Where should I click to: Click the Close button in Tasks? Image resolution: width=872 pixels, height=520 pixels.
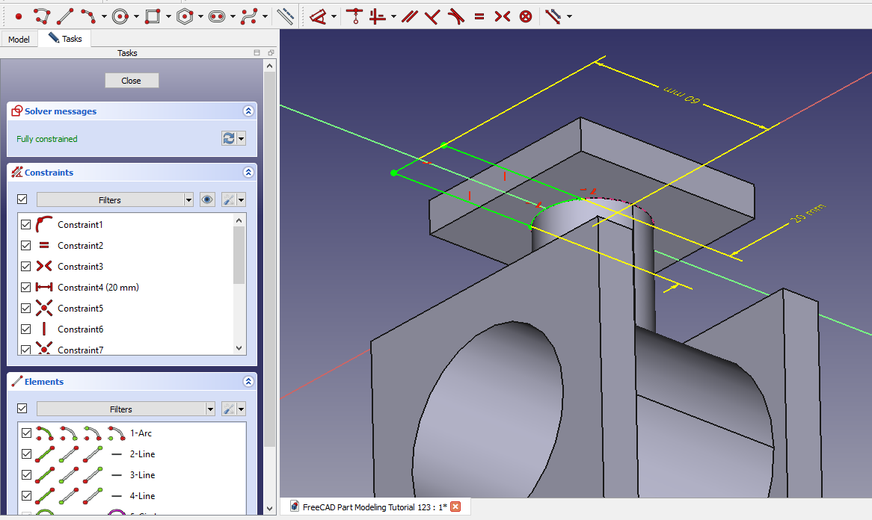[x=132, y=81]
